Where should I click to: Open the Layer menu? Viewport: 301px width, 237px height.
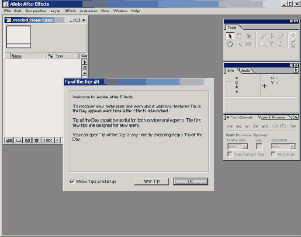pos(56,11)
